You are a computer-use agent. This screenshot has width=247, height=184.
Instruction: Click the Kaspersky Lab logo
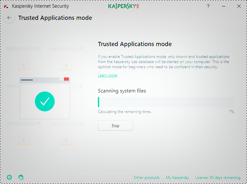[x=124, y=6]
